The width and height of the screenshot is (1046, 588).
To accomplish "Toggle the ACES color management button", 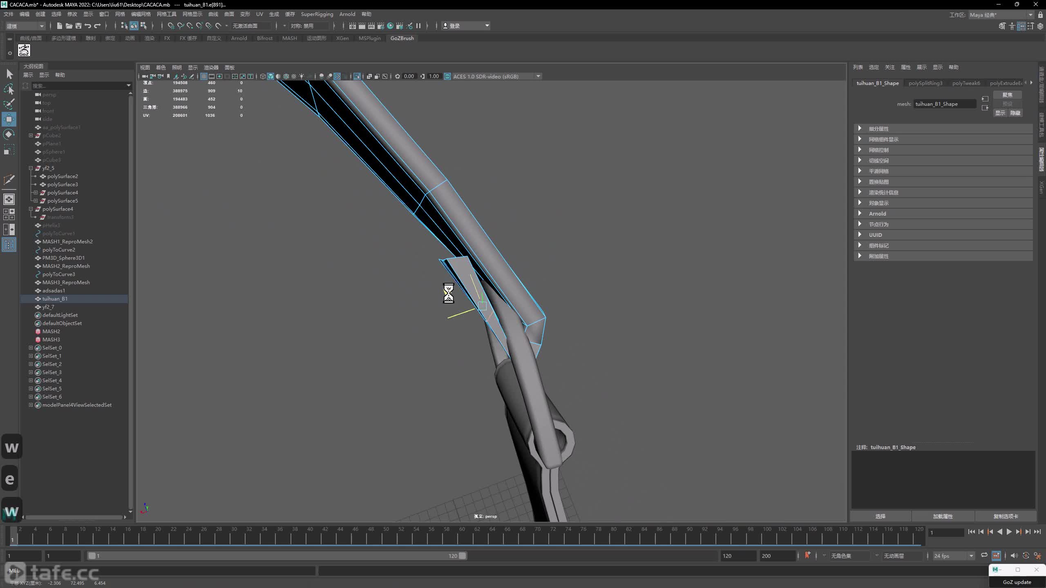I will point(447,76).
